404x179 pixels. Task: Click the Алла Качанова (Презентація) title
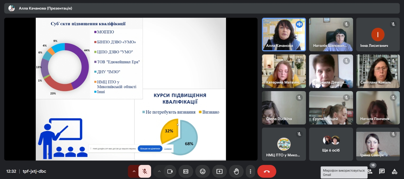pos(46,8)
